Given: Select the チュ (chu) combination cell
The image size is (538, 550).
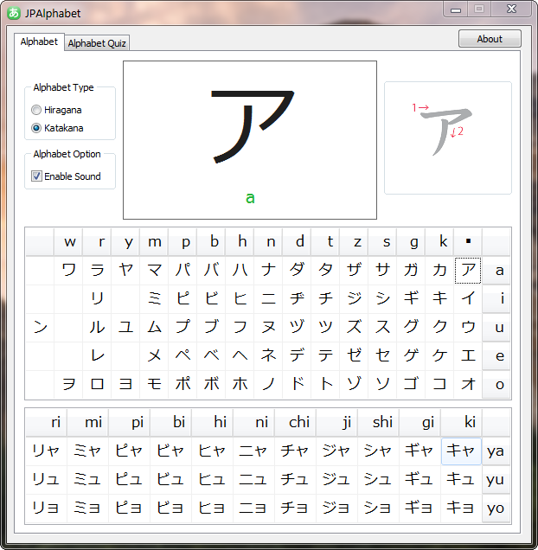Looking at the screenshot, I should point(295,479).
